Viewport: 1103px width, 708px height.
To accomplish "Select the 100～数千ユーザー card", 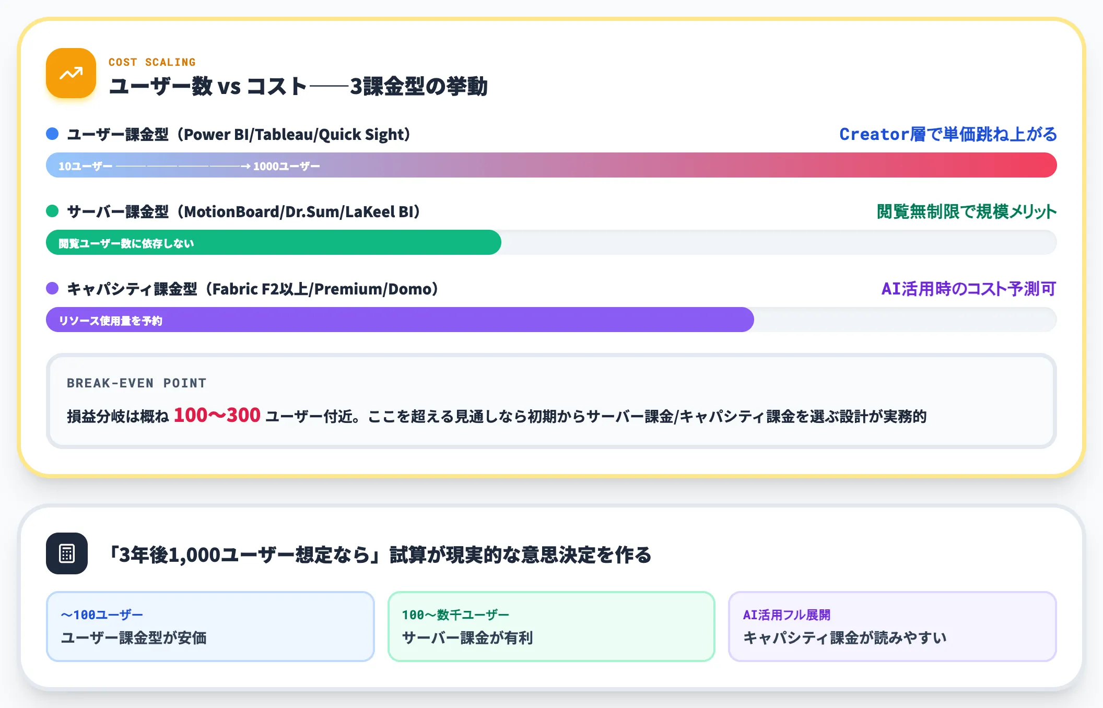I will pyautogui.click(x=551, y=627).
